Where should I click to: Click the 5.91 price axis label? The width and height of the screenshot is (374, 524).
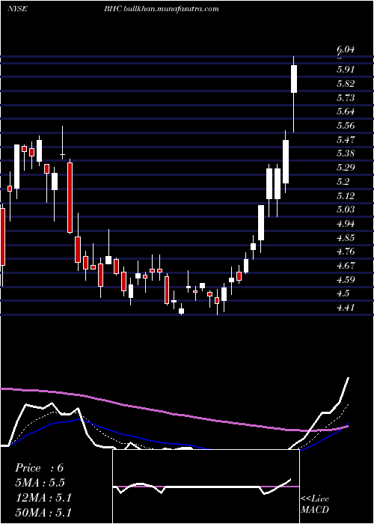pos(346,70)
